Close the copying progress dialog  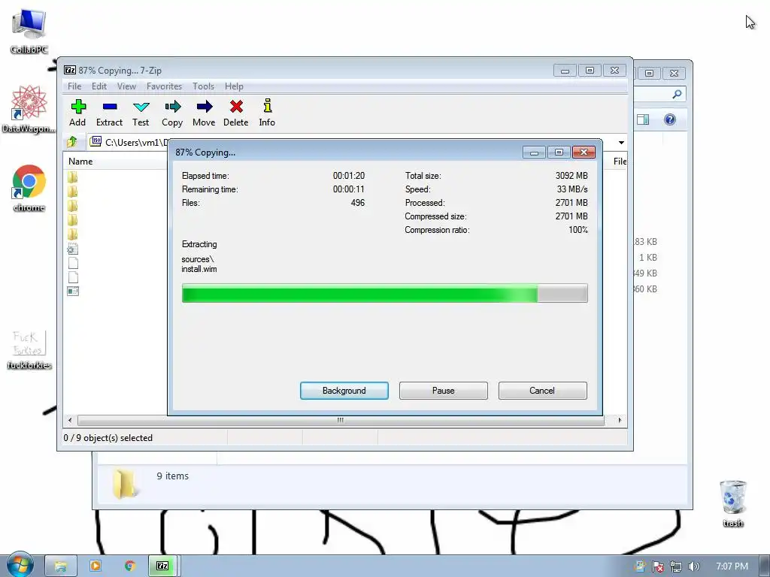coord(584,152)
